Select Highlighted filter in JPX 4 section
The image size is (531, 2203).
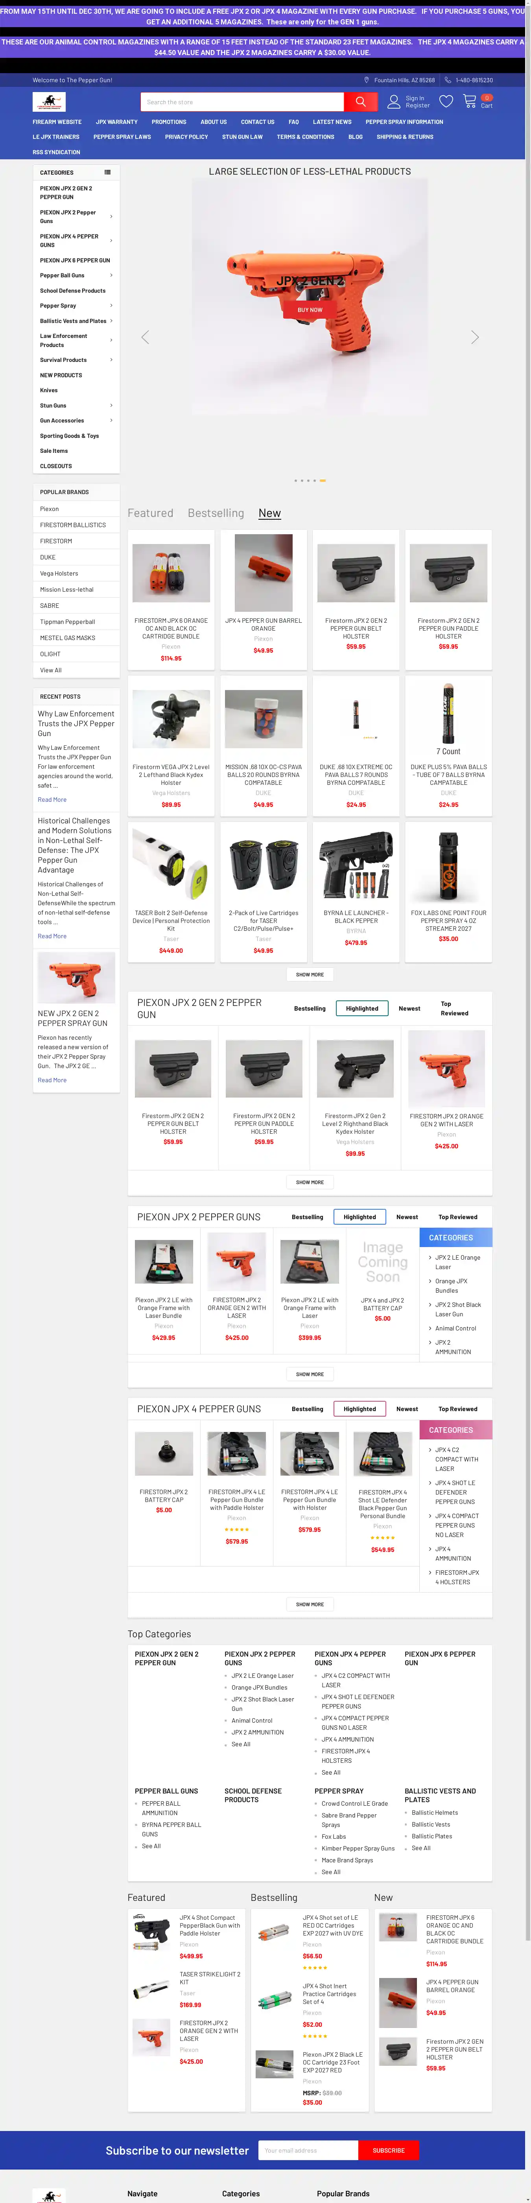tap(359, 1408)
